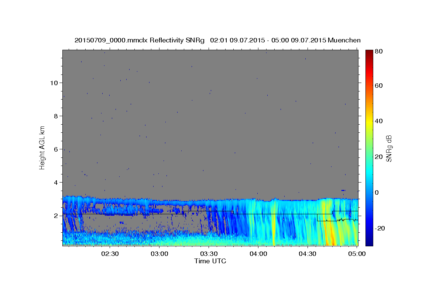
Task: Click the 'Height AGL km' y-axis label
Action: point(42,147)
